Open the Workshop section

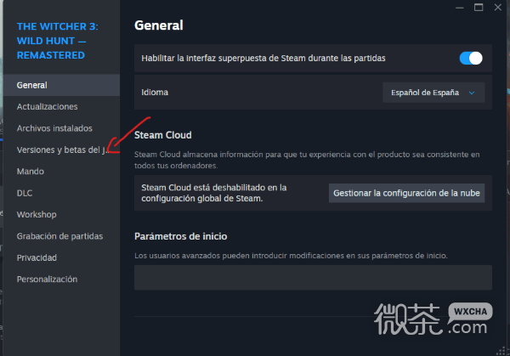point(37,215)
